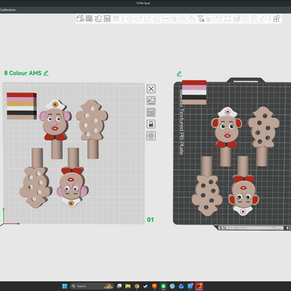Auto orient objects on plate 01

(151, 101)
